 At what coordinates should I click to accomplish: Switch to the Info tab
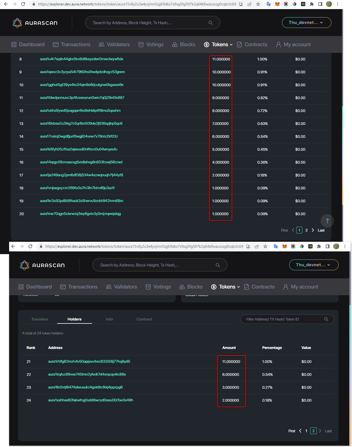(109, 319)
